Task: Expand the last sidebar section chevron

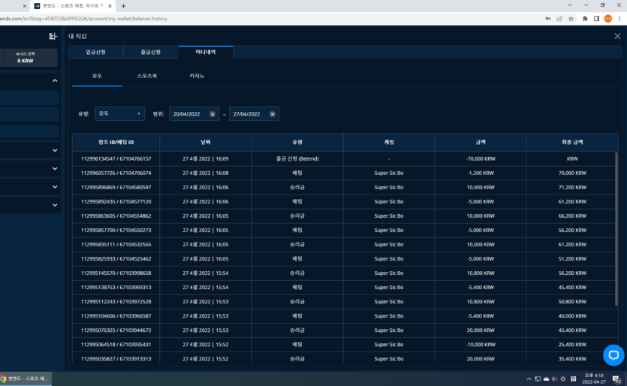Action: [55, 205]
